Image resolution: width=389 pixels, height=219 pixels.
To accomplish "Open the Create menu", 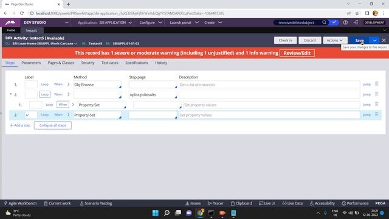I will [213, 23].
